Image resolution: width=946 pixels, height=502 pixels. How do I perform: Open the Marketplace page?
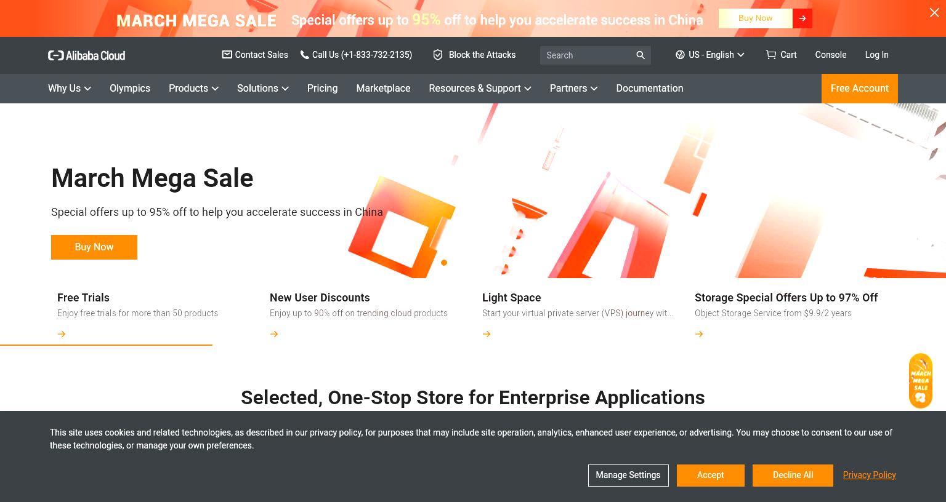point(383,89)
